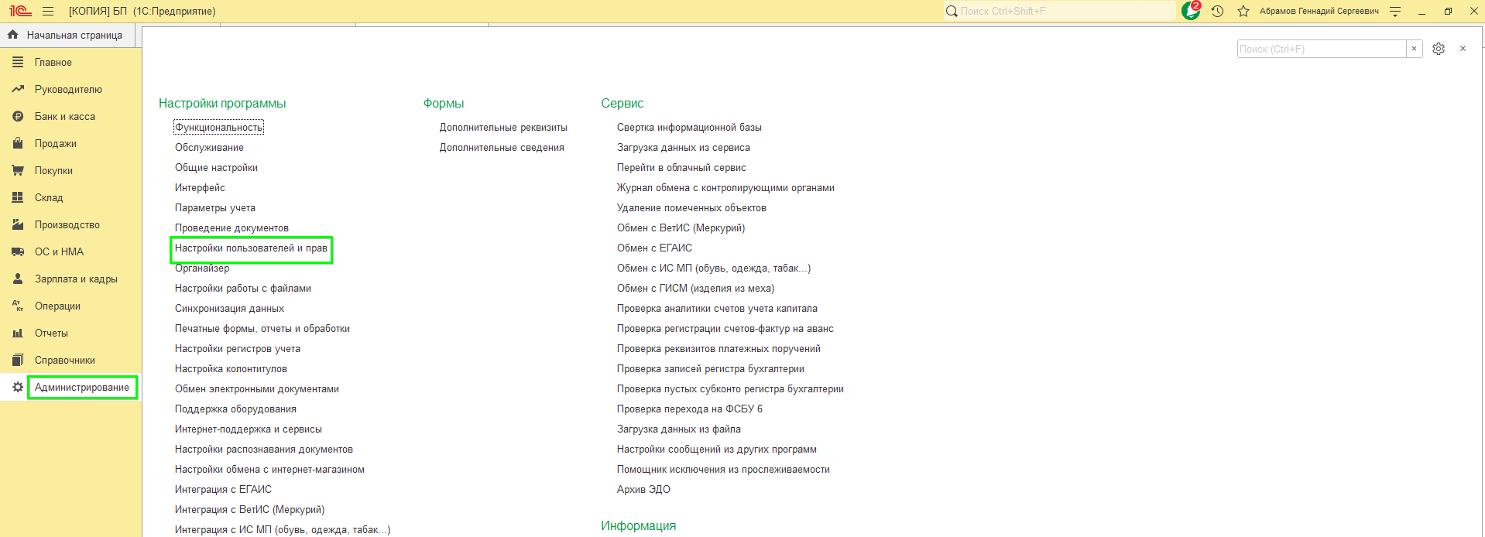Click the ОС и НМА truck icon
1485x537 pixels.
coord(18,251)
